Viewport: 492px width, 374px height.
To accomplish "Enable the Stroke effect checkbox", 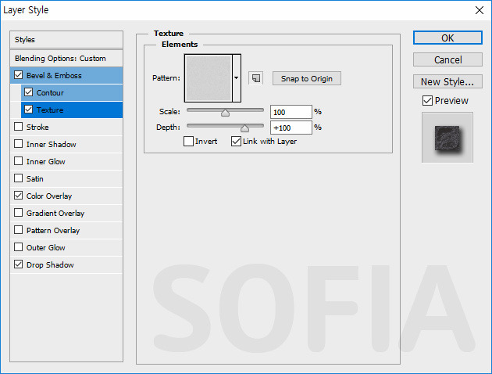I will (x=19, y=127).
